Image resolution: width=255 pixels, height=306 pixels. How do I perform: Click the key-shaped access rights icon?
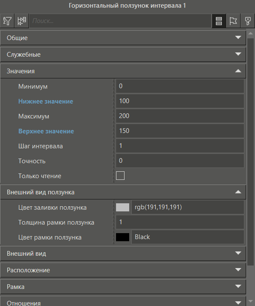[247, 20]
